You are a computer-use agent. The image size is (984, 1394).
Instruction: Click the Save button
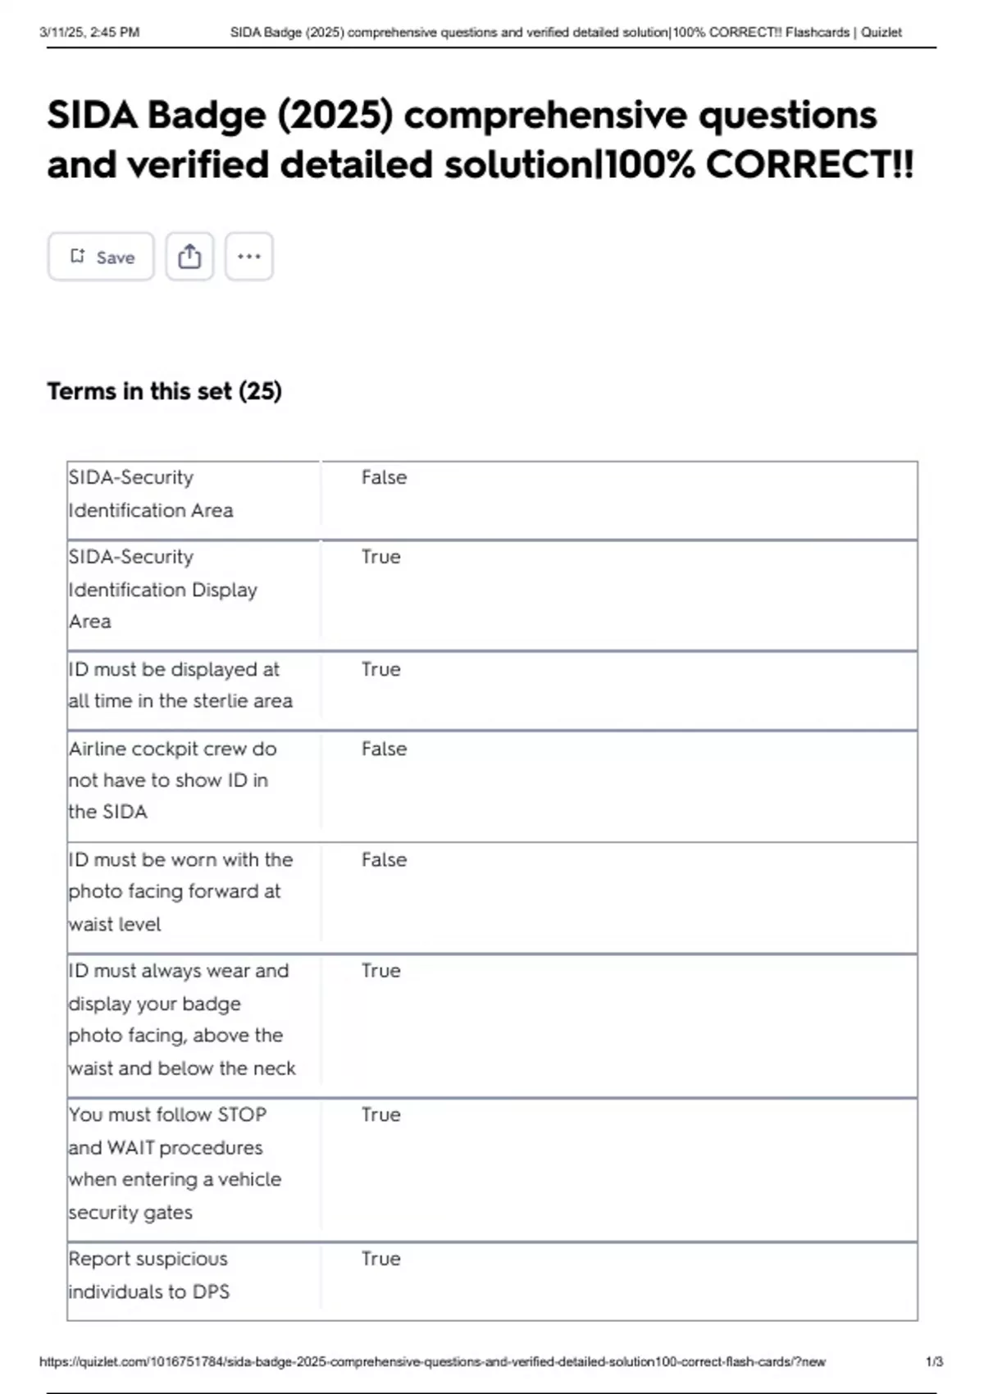[x=101, y=257]
